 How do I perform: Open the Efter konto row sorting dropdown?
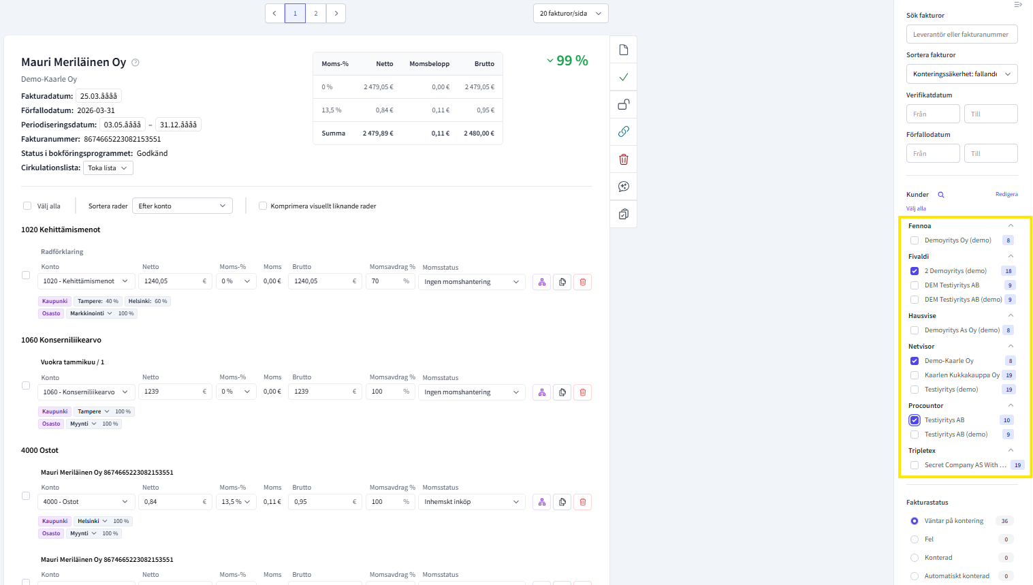(182, 206)
